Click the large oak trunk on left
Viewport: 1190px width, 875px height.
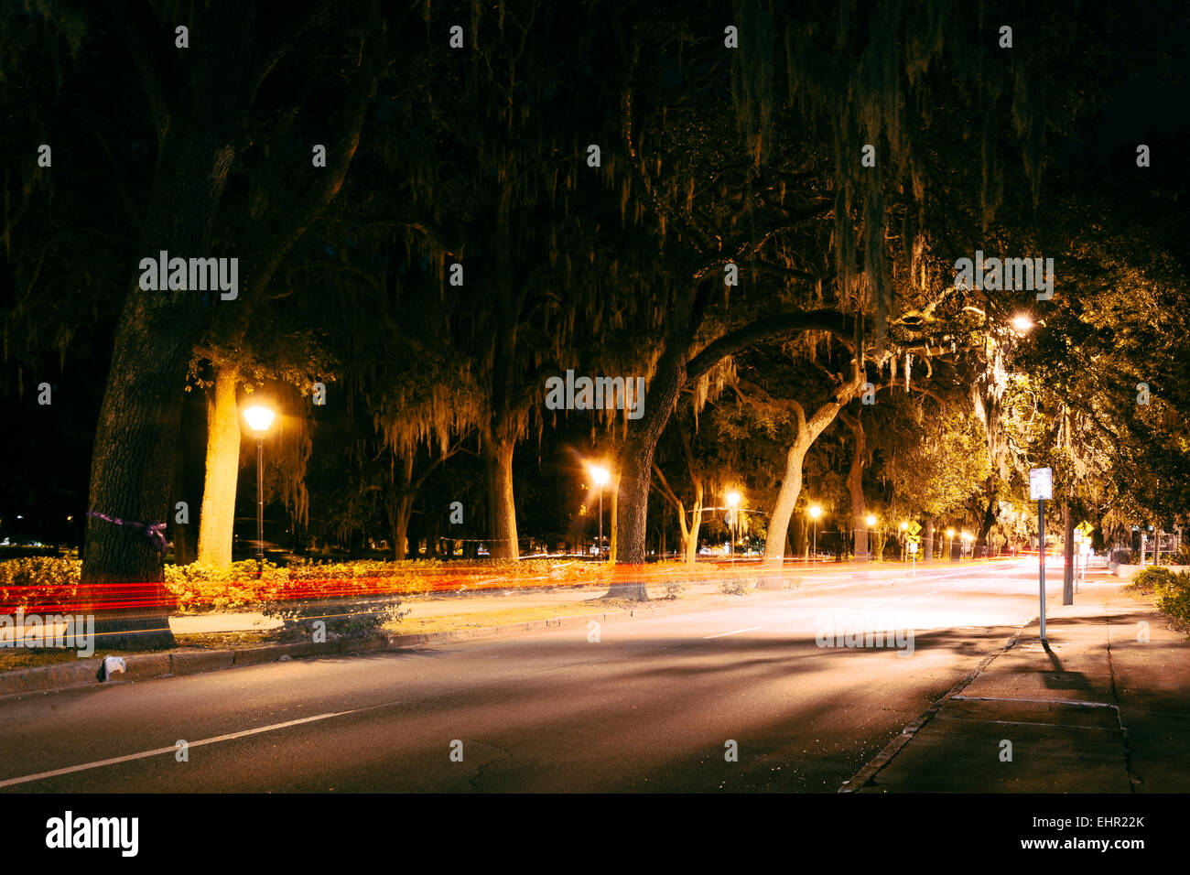click(x=133, y=458)
